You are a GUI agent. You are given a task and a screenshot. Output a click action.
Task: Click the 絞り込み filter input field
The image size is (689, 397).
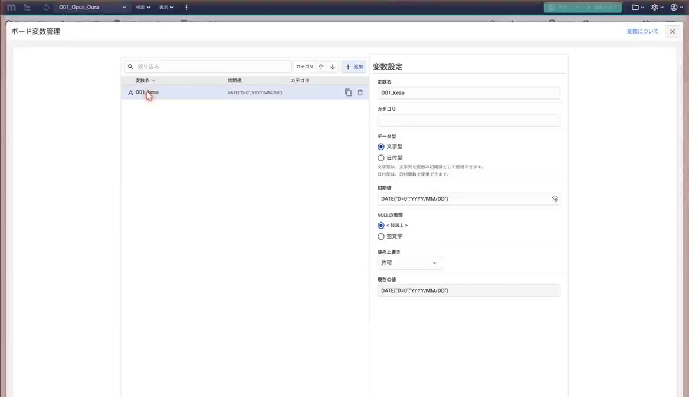click(208, 67)
